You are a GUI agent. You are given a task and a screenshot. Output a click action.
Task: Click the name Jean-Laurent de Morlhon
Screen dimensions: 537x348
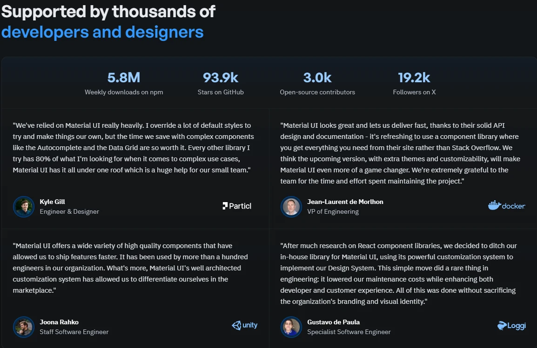345,202
